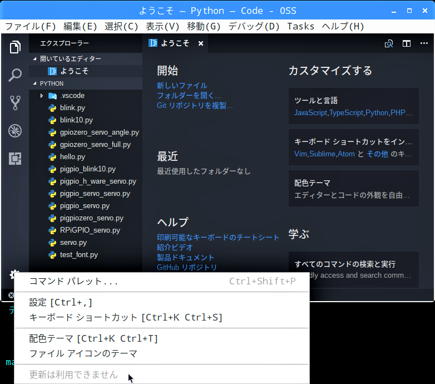Open pigpiozero_servo.py in explorer
The image size is (435, 384).
pos(86,218)
